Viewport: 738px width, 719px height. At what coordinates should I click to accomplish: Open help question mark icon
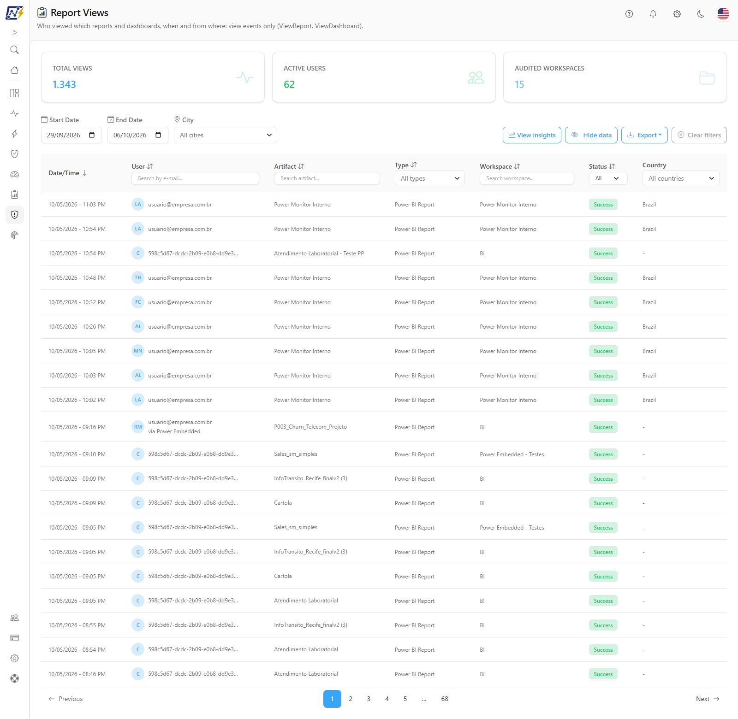click(629, 14)
